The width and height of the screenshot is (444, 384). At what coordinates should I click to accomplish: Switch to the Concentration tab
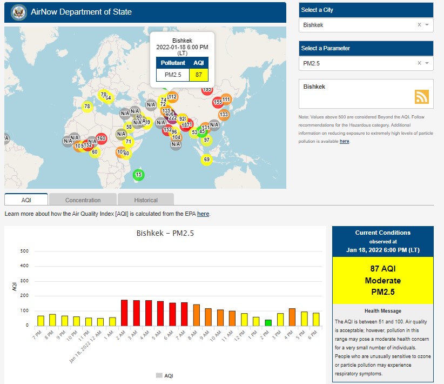point(83,200)
